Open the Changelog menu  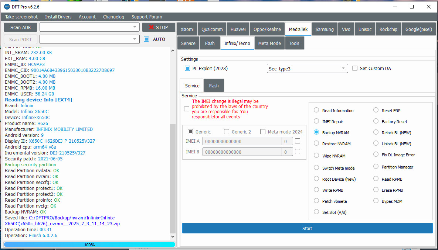113,17
